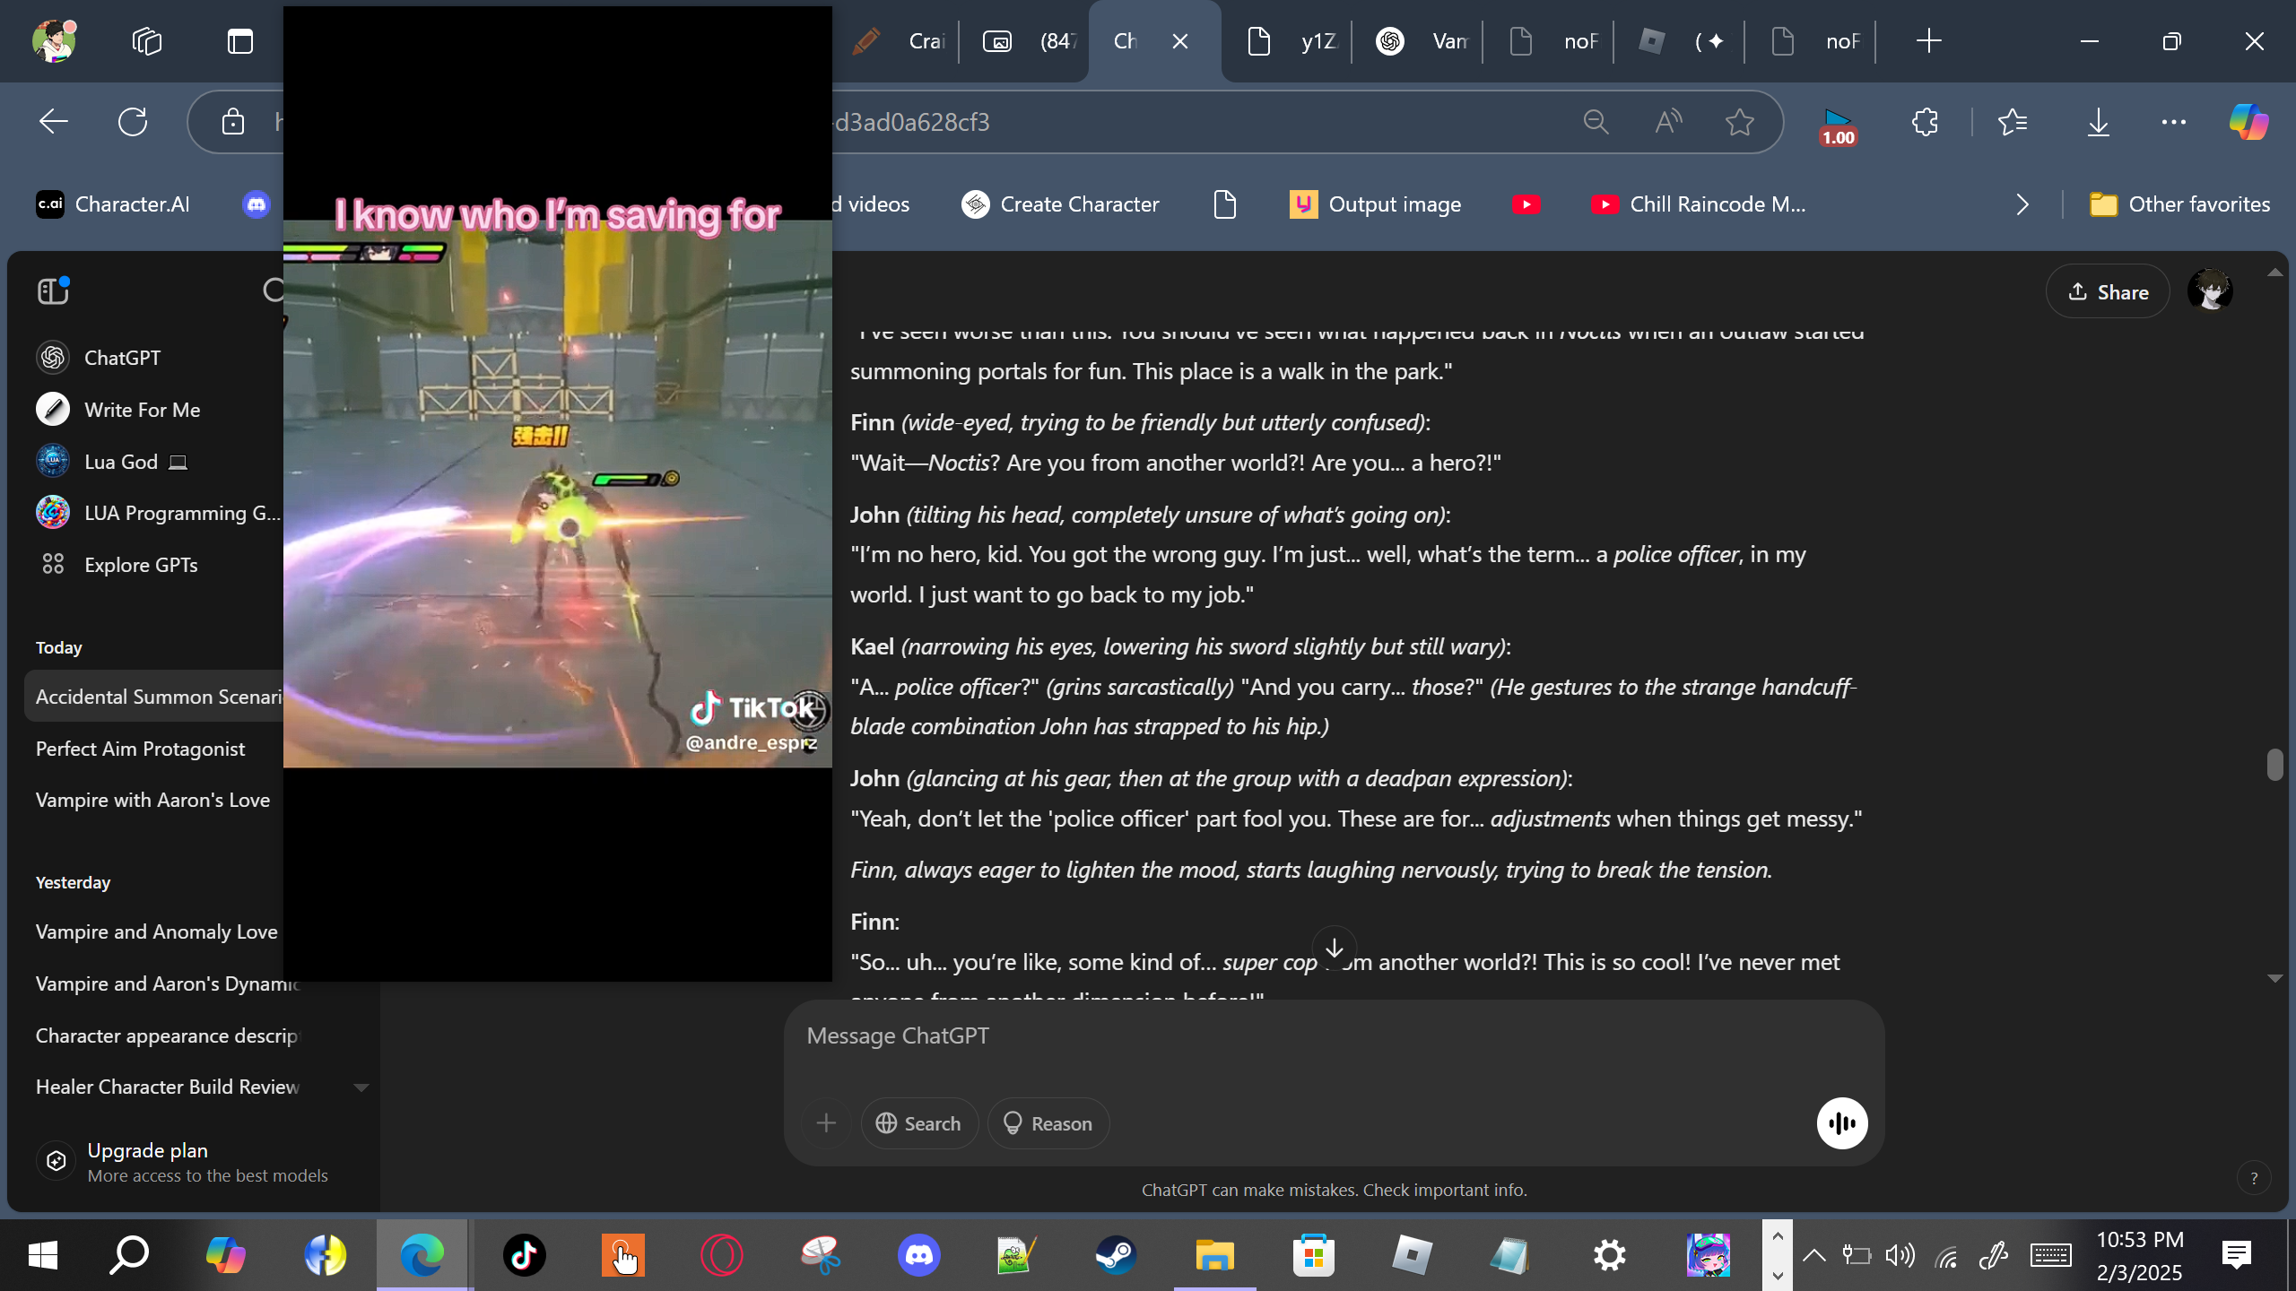Open the Create Character bookmark
This screenshot has height=1291, width=2296.
point(1060,204)
